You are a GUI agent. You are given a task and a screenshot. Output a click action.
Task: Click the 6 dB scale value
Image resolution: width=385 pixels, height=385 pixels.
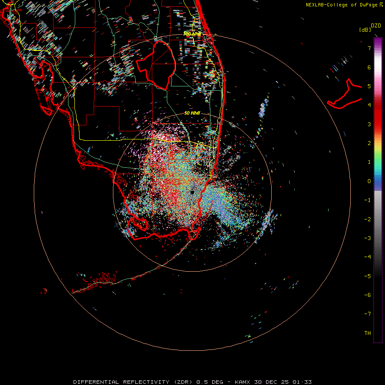point(369,67)
